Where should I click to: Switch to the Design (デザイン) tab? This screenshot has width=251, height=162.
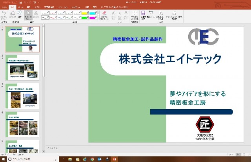pos(37,7)
